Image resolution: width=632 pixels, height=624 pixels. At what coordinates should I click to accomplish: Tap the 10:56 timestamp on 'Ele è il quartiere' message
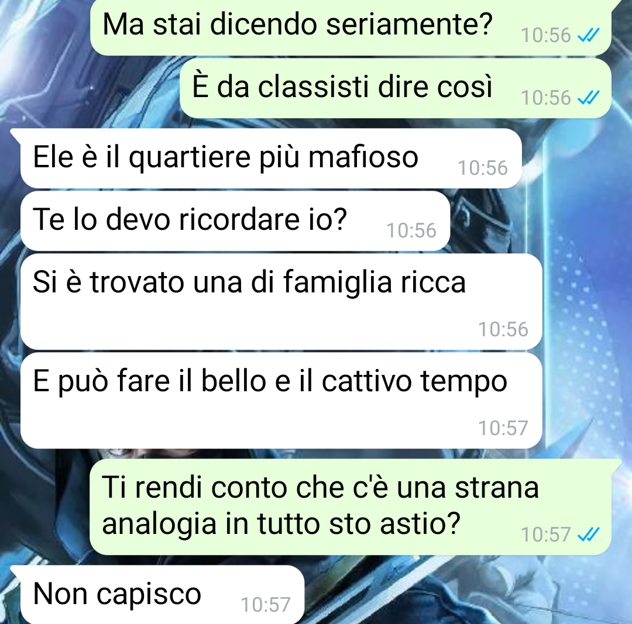tap(482, 168)
